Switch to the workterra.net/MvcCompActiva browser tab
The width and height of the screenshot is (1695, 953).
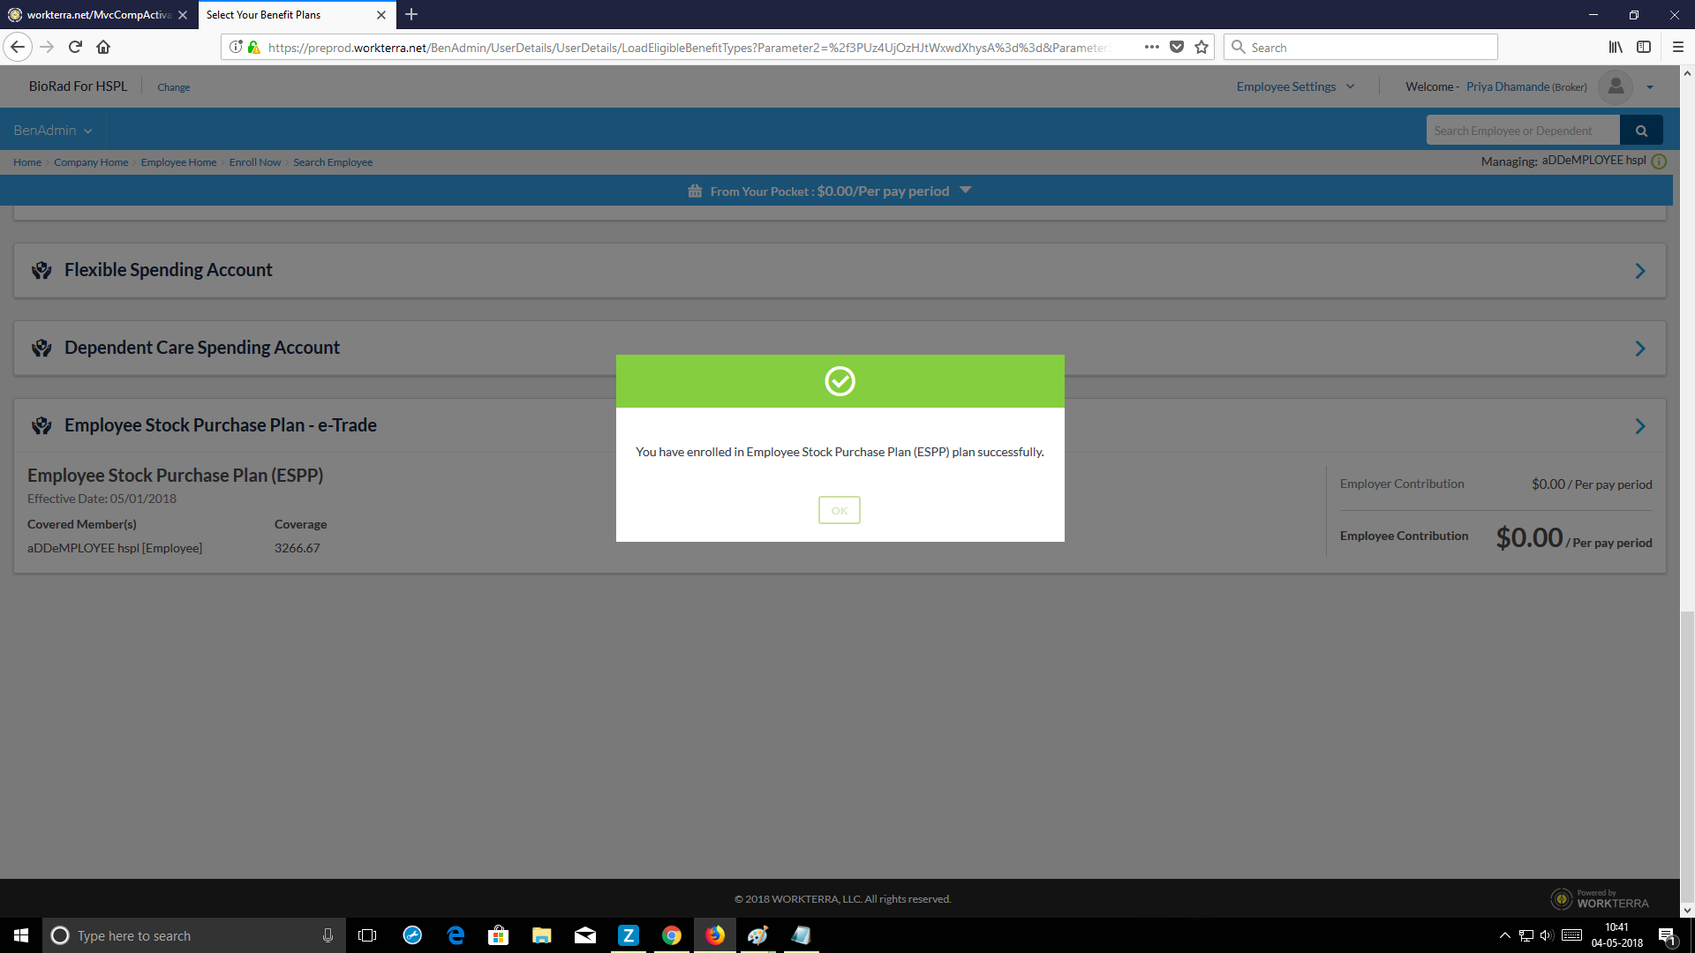point(97,15)
